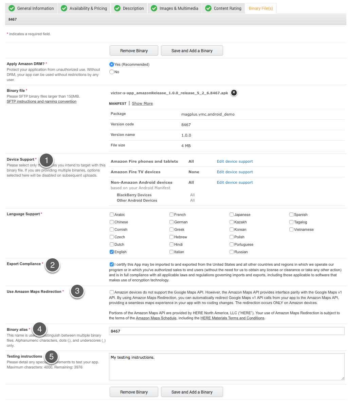Click bottom Remove Binary button
The height and width of the screenshot is (401, 362).
click(x=134, y=392)
